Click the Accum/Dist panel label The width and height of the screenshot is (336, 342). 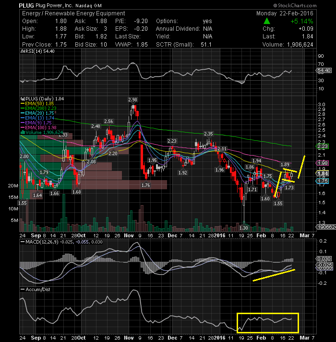point(38,290)
